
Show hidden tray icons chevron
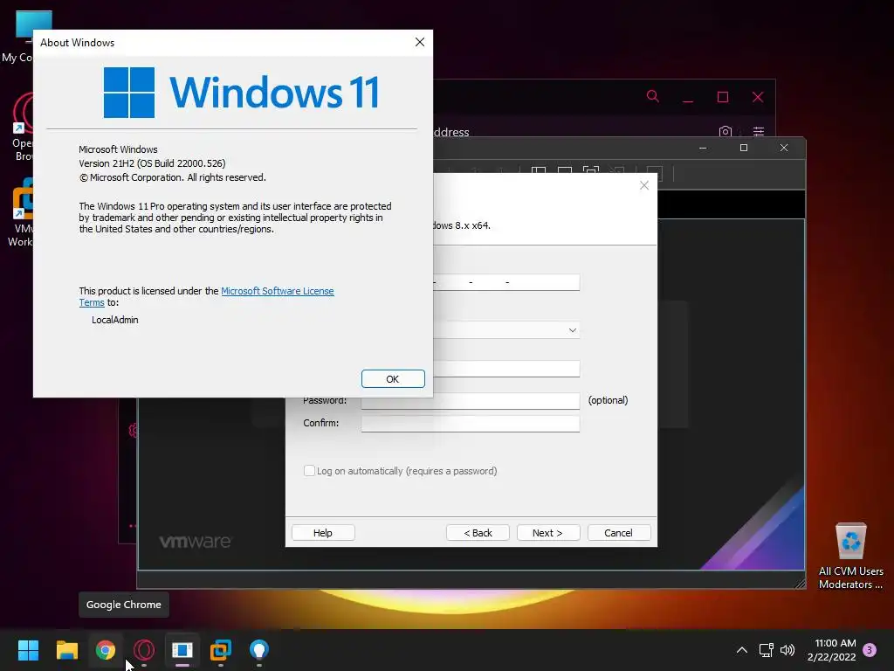tap(742, 650)
